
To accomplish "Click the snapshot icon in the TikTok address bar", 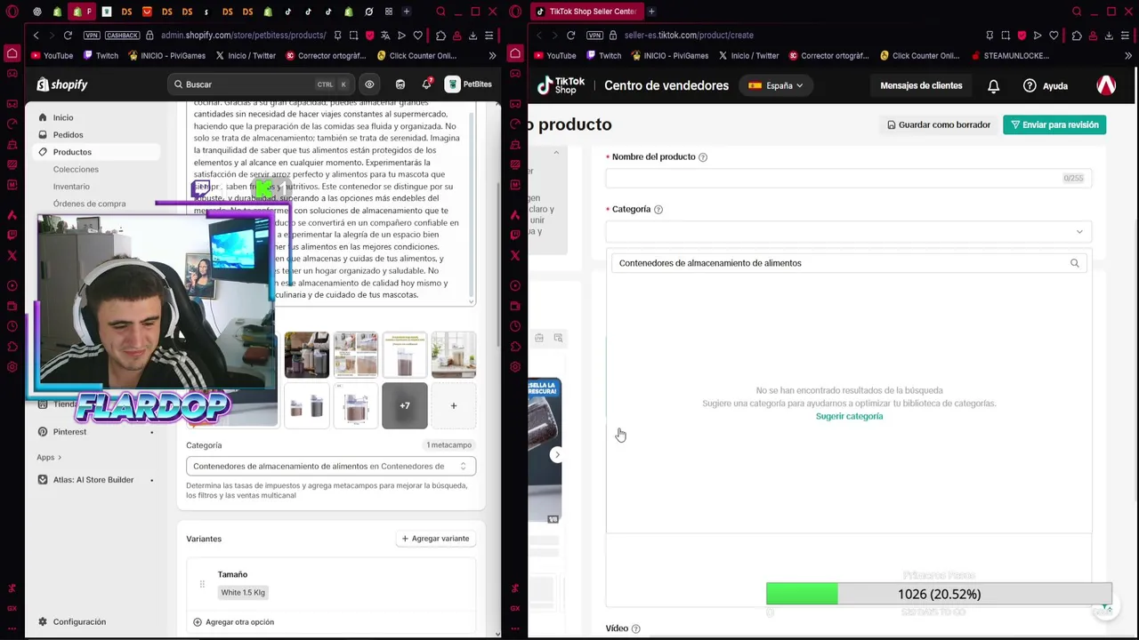I will point(1006,36).
